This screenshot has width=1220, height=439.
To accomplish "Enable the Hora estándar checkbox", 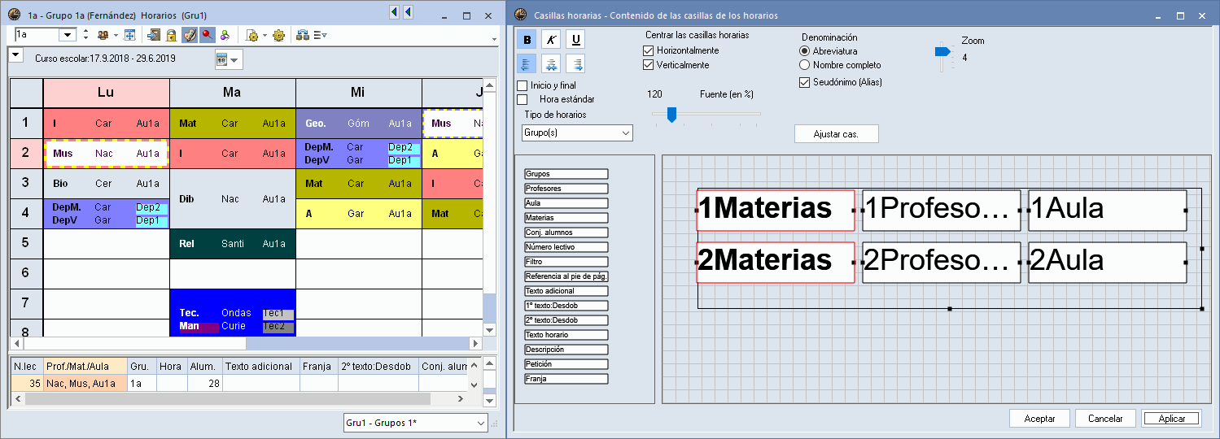I will [523, 99].
